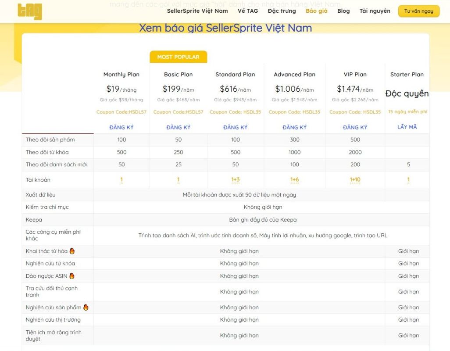Click coupon code HSDL57 under Basic Plan
Image resolution: width=450 pixels, height=351 pixels.
point(178,112)
